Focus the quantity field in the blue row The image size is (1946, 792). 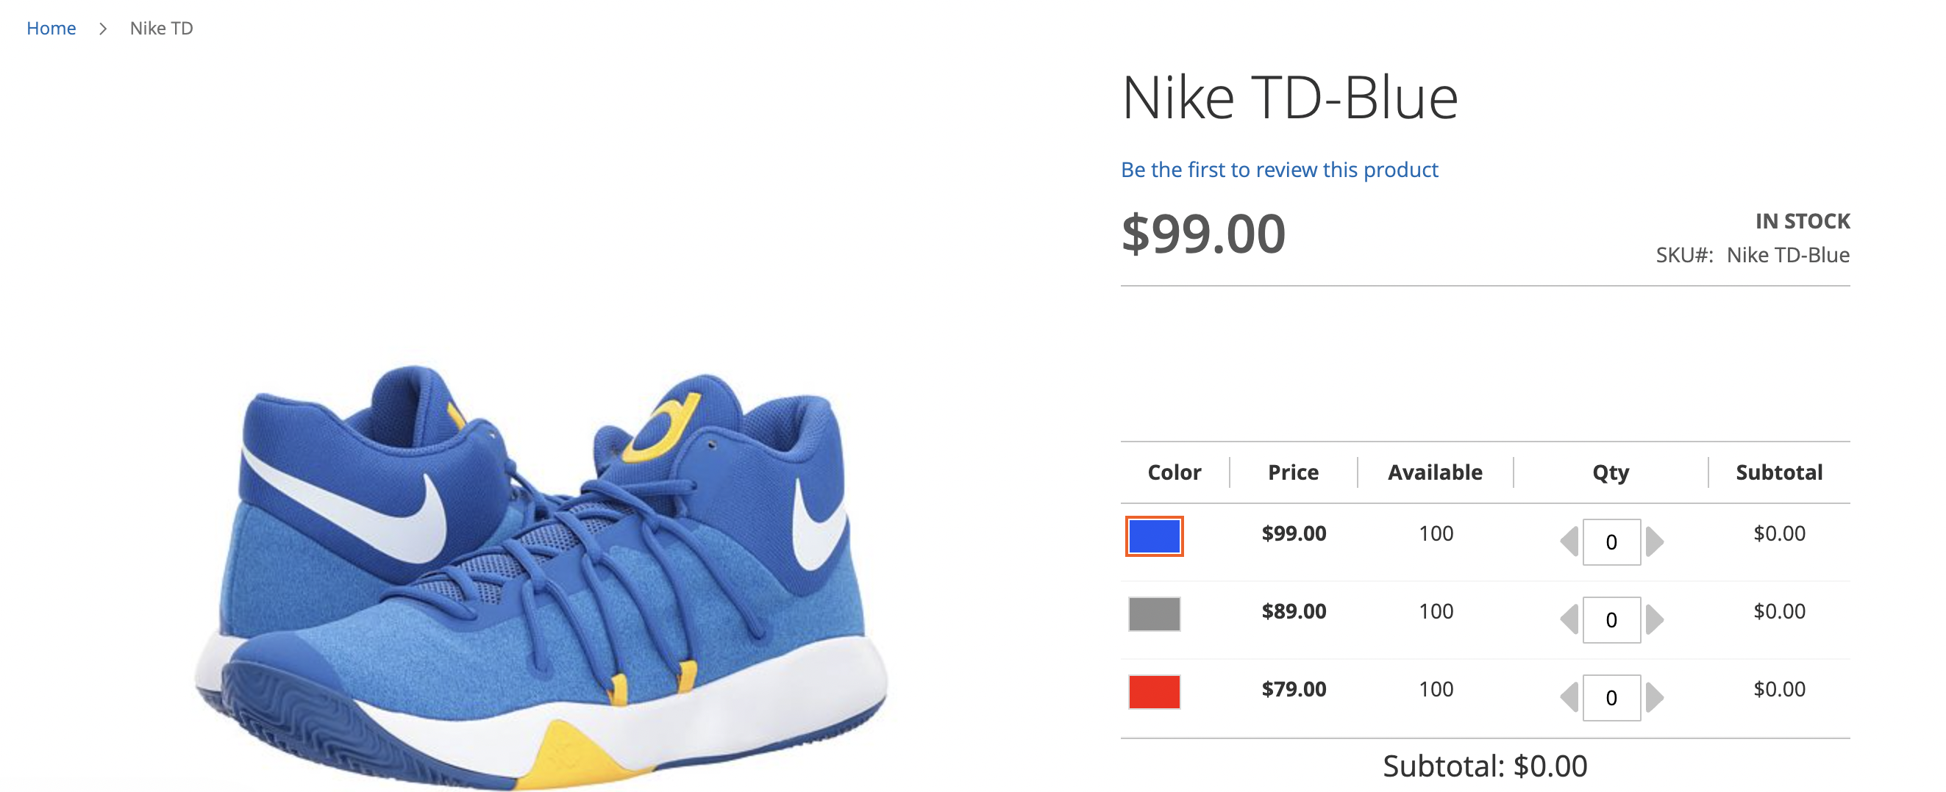pos(1611,542)
